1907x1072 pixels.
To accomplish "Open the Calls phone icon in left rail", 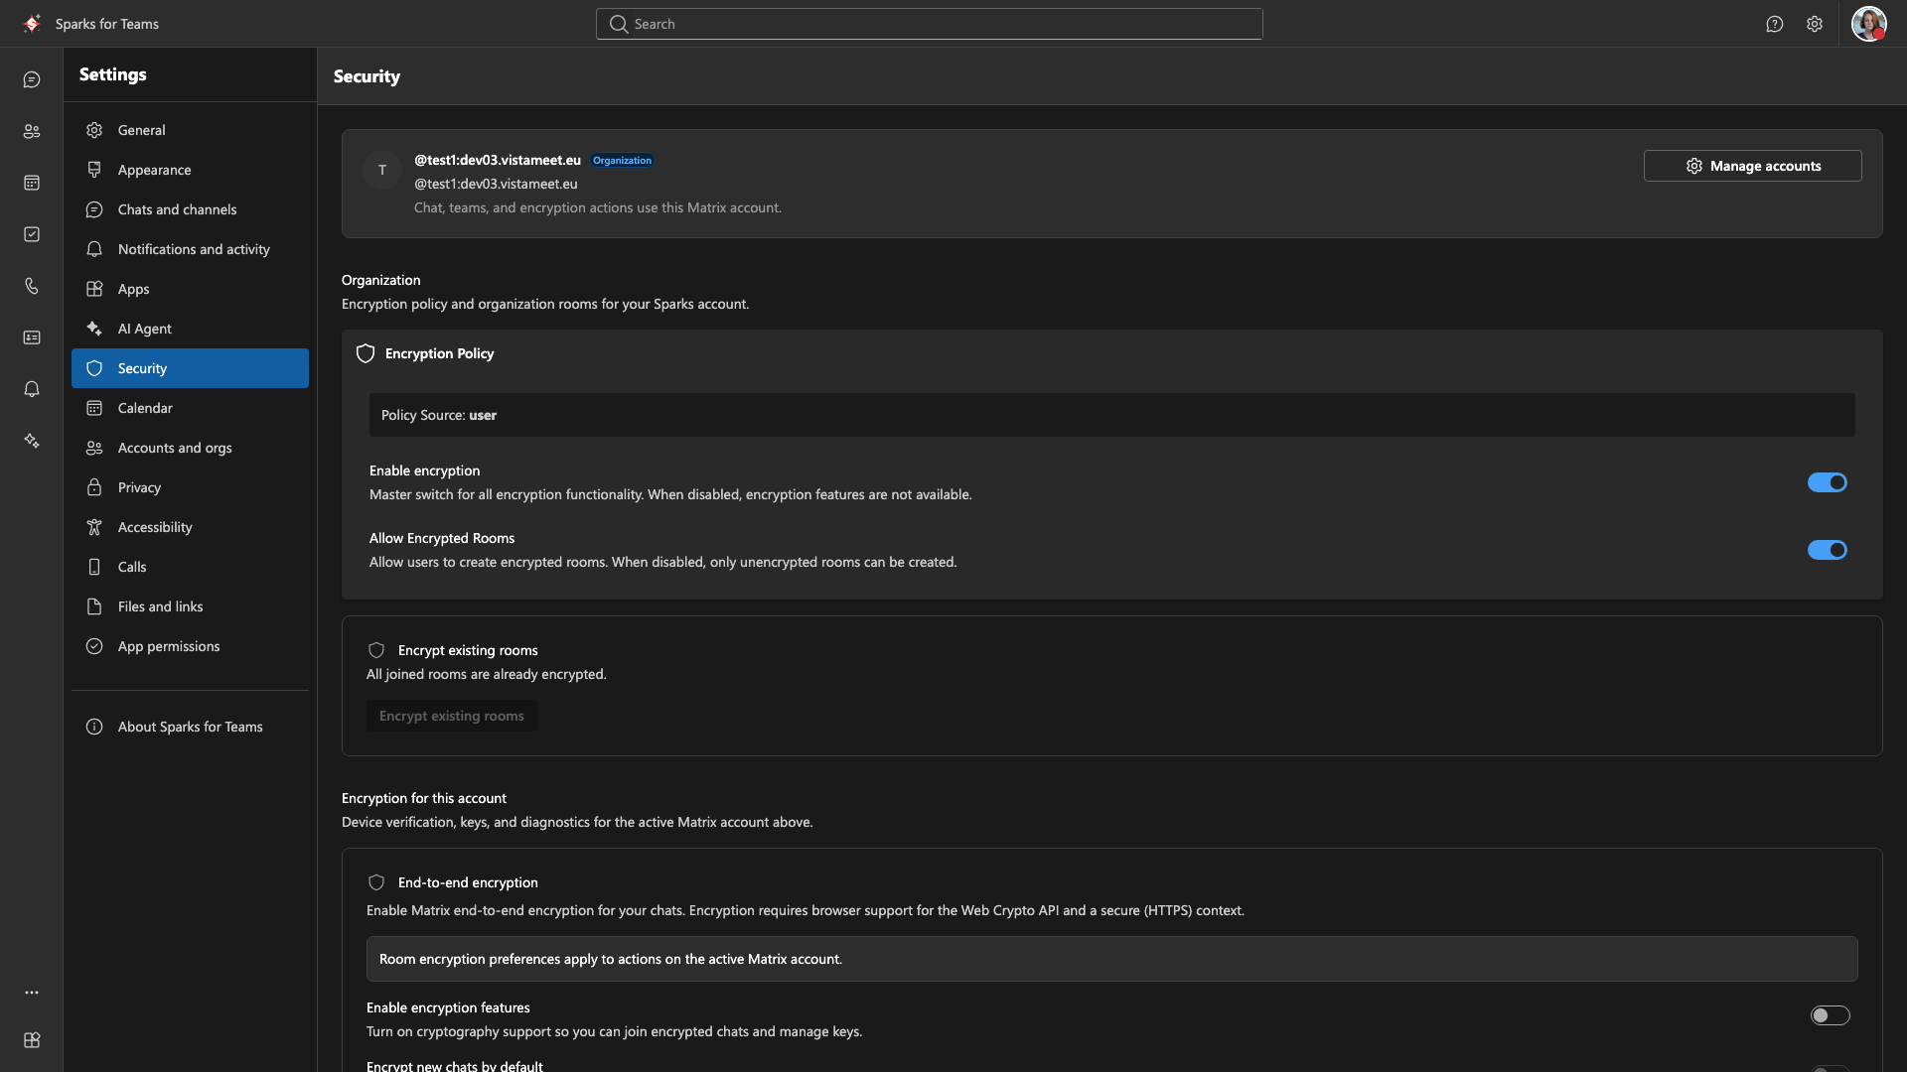I will pyautogui.click(x=32, y=286).
